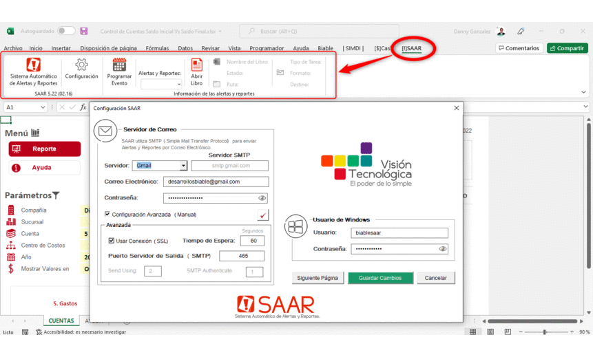Click the Excel logo icon

(10, 31)
